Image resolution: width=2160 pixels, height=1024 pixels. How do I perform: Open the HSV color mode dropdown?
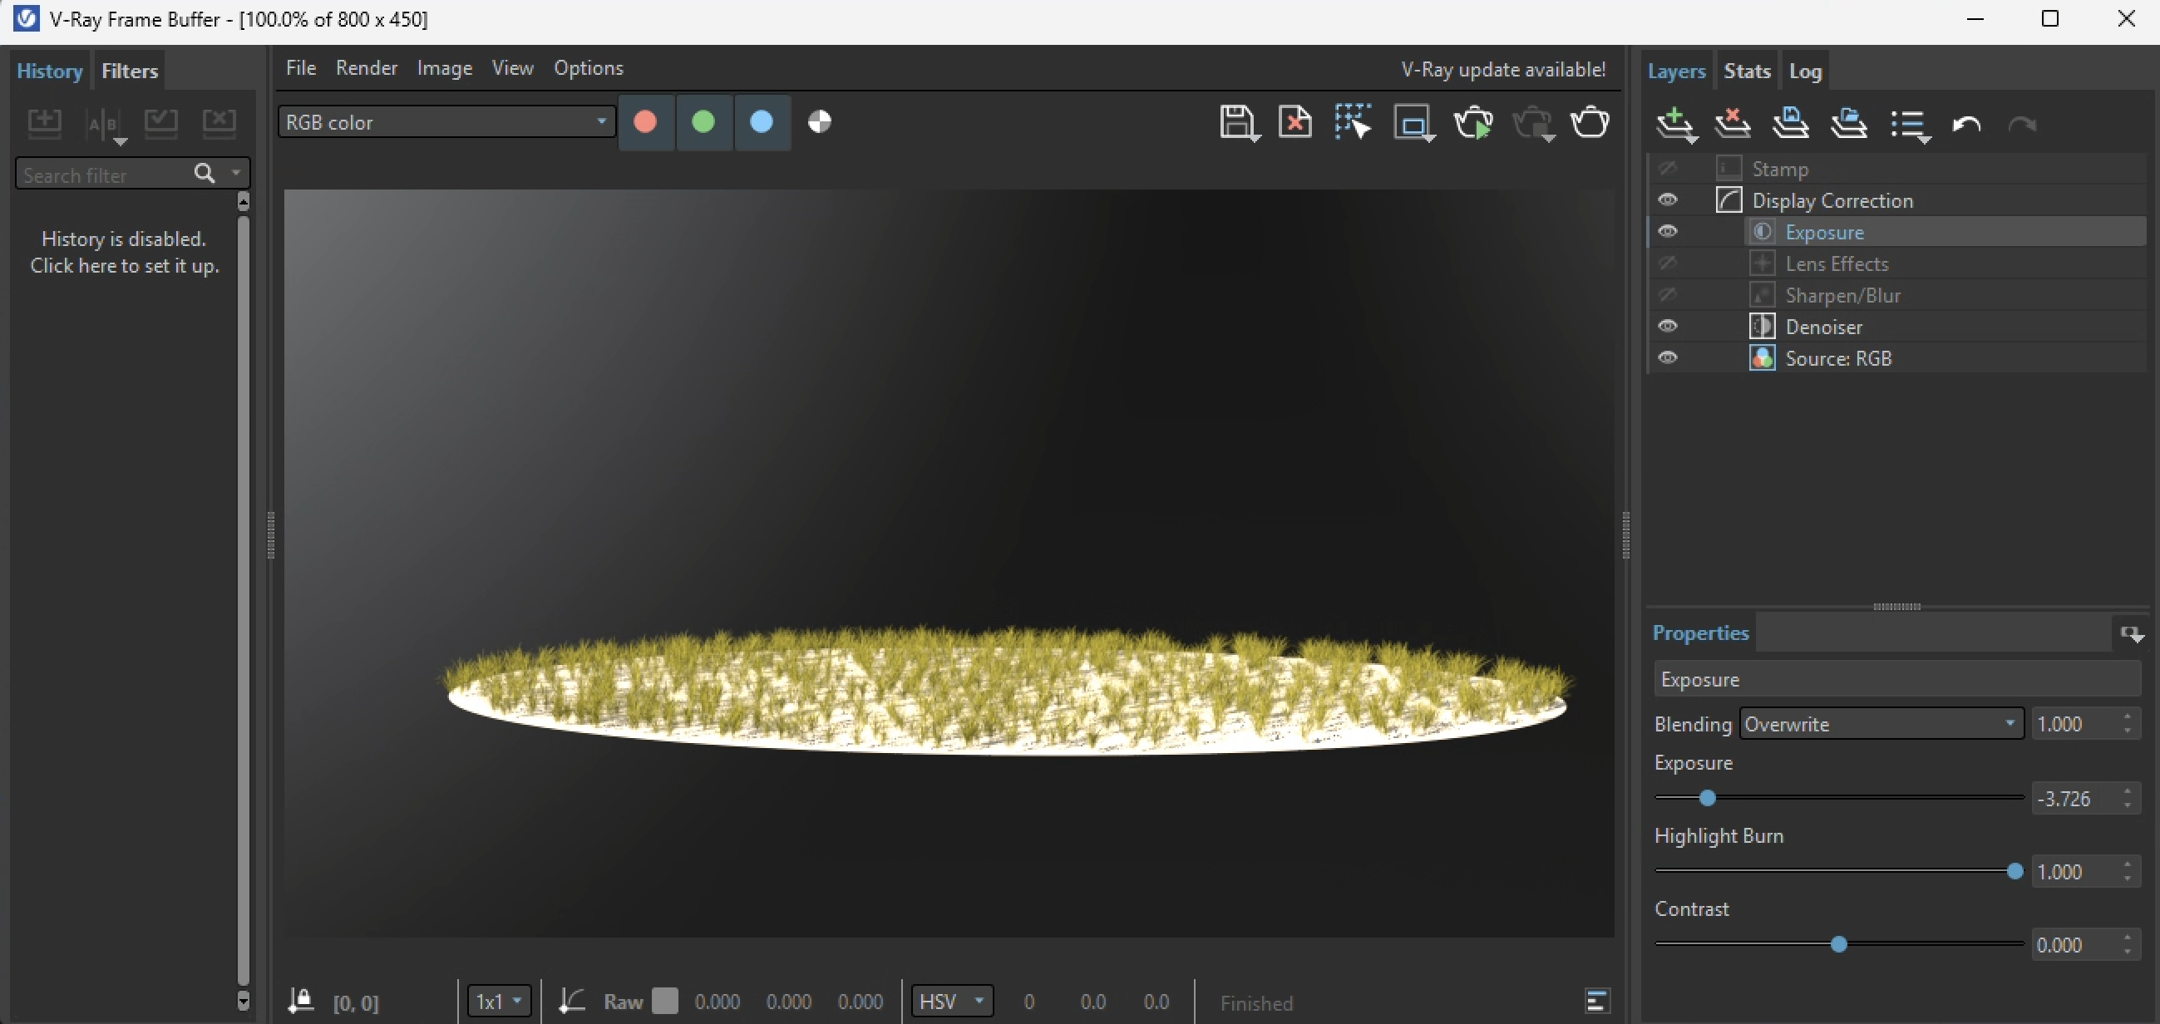951,1002
